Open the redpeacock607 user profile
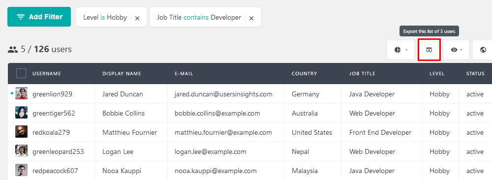Viewport: 492px width, 180px height. [55, 171]
